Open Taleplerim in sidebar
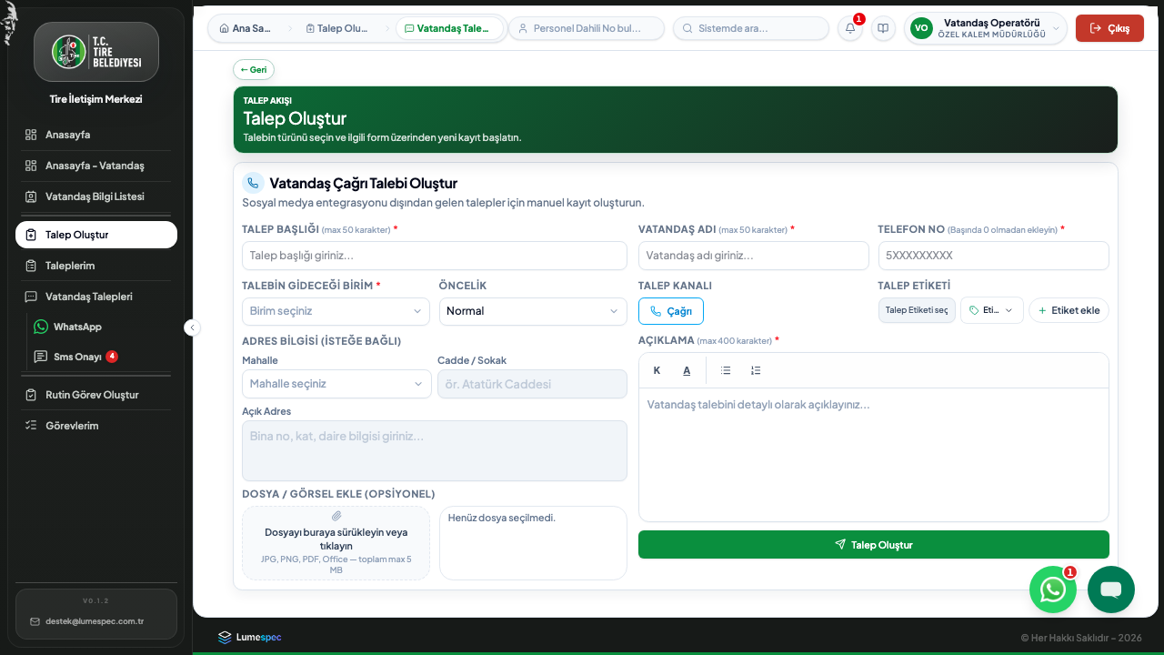The width and height of the screenshot is (1164, 655). coord(96,266)
